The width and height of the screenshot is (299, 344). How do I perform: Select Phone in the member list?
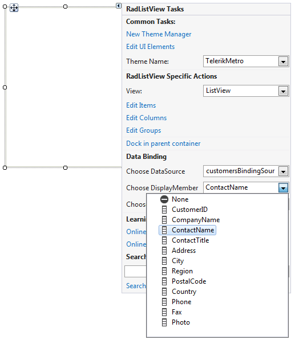[x=181, y=302]
